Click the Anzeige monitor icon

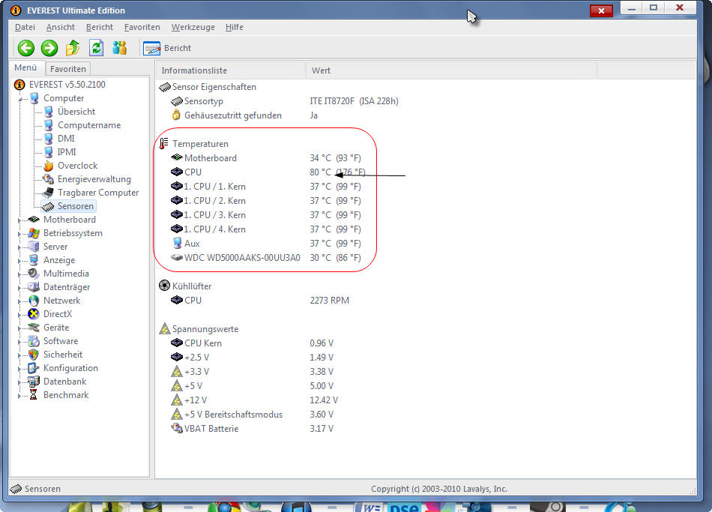pyautogui.click(x=34, y=260)
